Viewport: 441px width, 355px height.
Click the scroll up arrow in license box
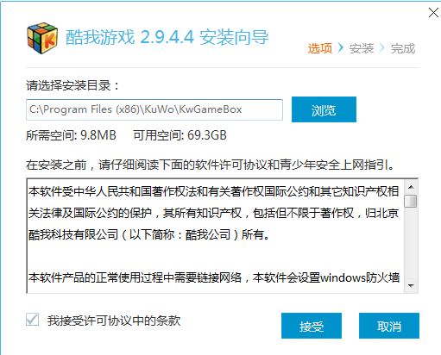[x=411, y=187]
